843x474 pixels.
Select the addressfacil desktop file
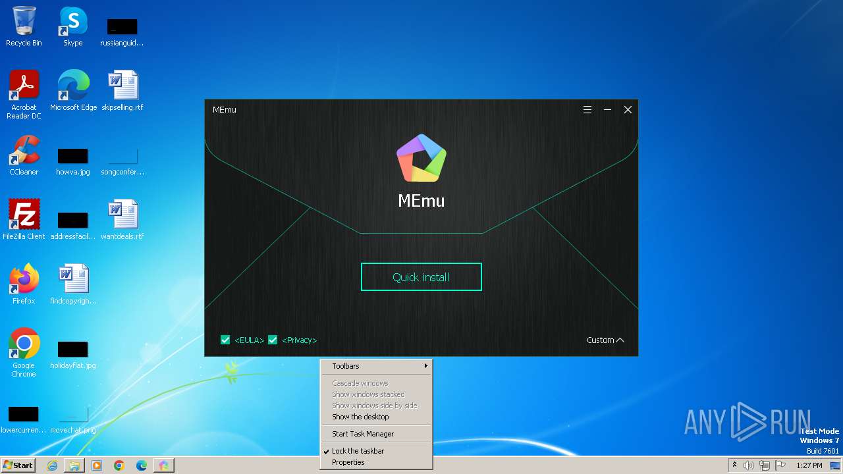[x=73, y=226]
